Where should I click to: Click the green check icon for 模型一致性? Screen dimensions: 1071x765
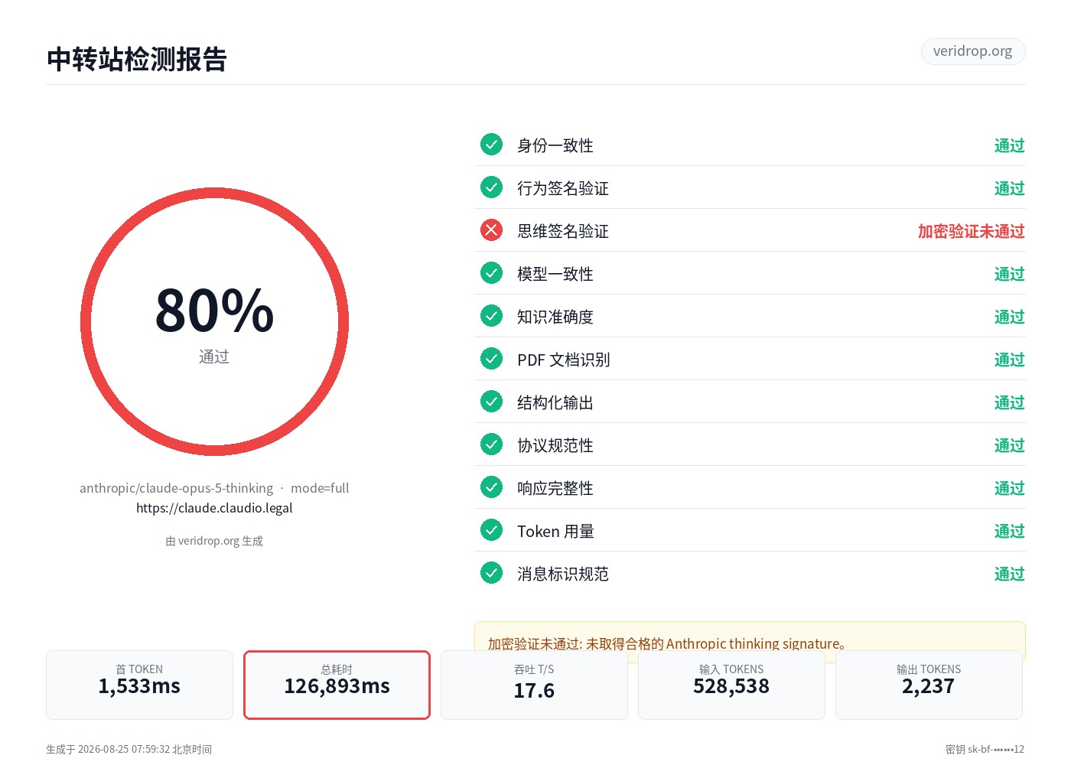(491, 273)
